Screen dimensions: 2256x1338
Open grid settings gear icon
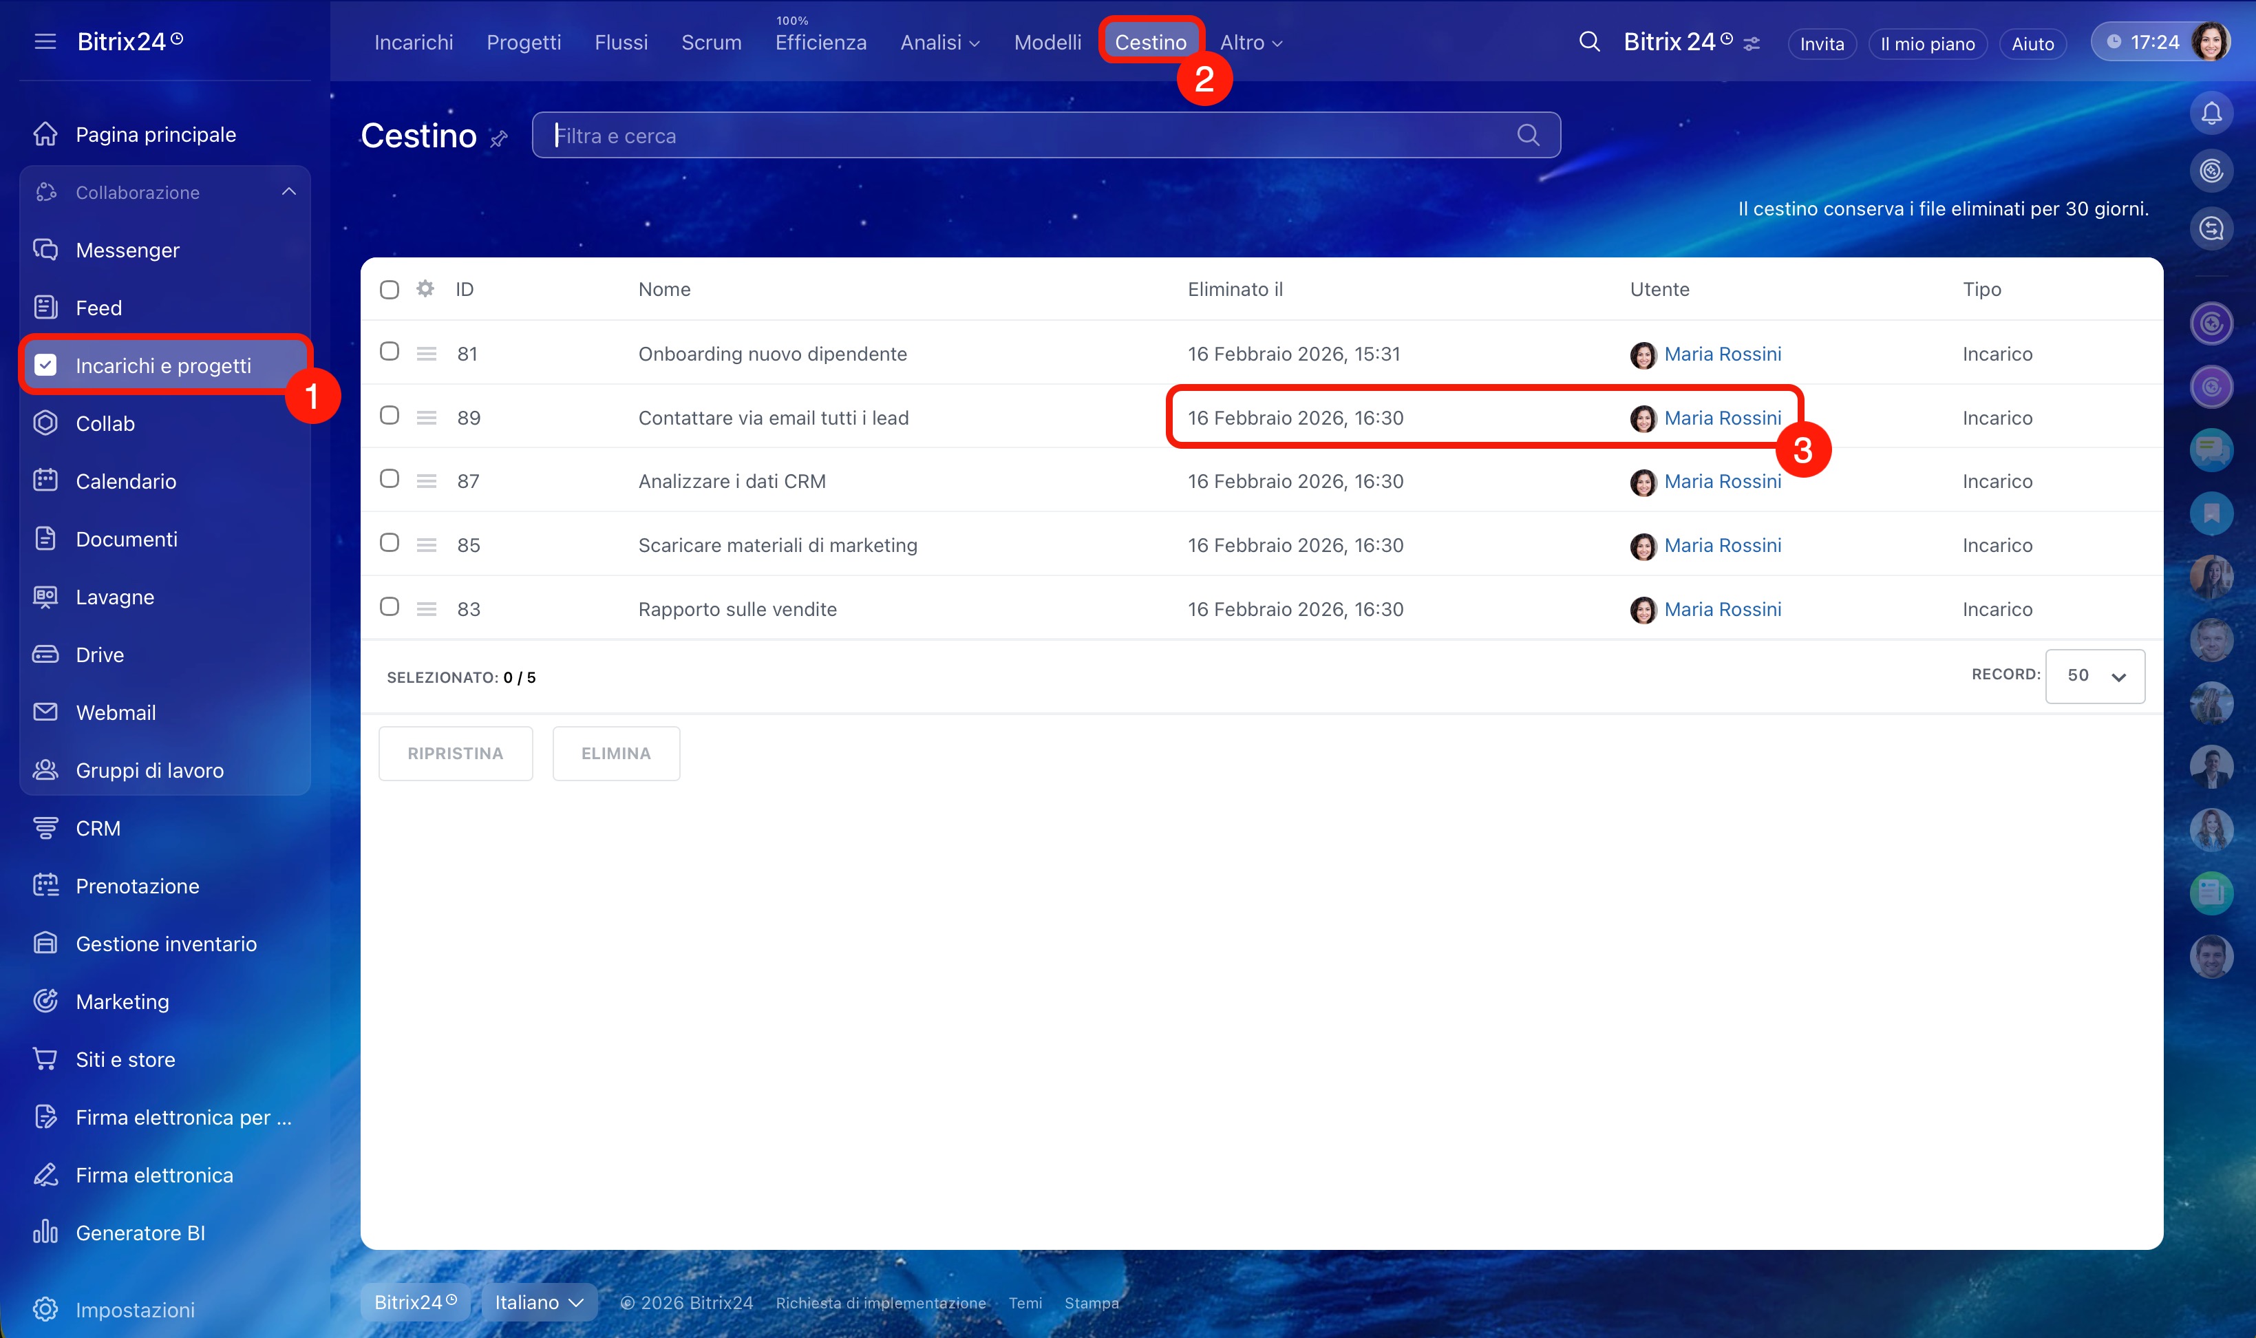coord(425,288)
